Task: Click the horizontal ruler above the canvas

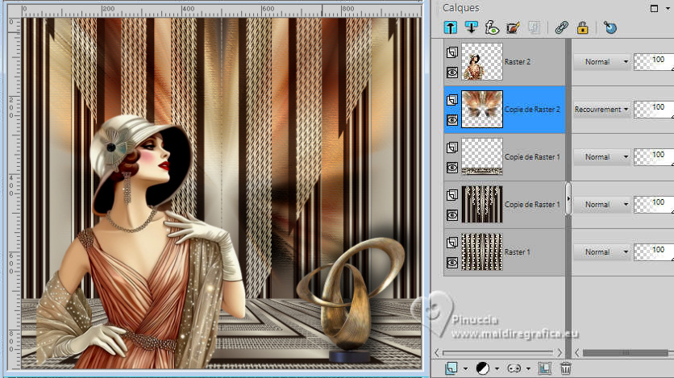Action: coord(222,10)
